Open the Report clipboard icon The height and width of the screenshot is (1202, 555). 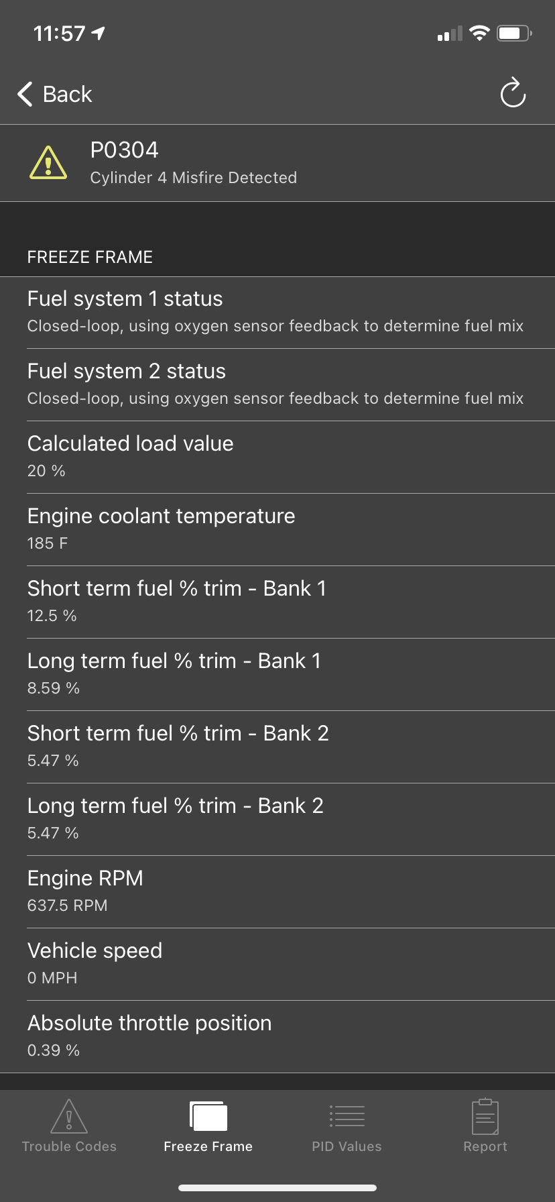click(485, 1116)
